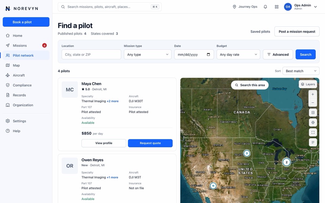Viewport: 325px width, 203px height.
Task: Open Compliance in sidebar
Action: (x=26, y=85)
